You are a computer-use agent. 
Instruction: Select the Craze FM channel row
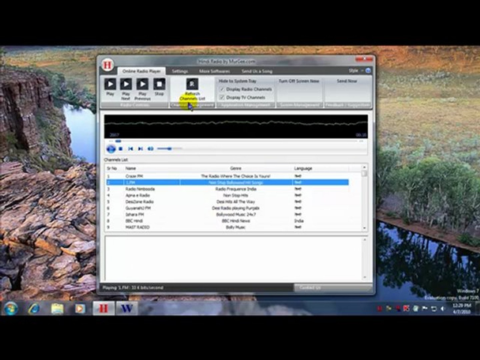tap(227, 176)
